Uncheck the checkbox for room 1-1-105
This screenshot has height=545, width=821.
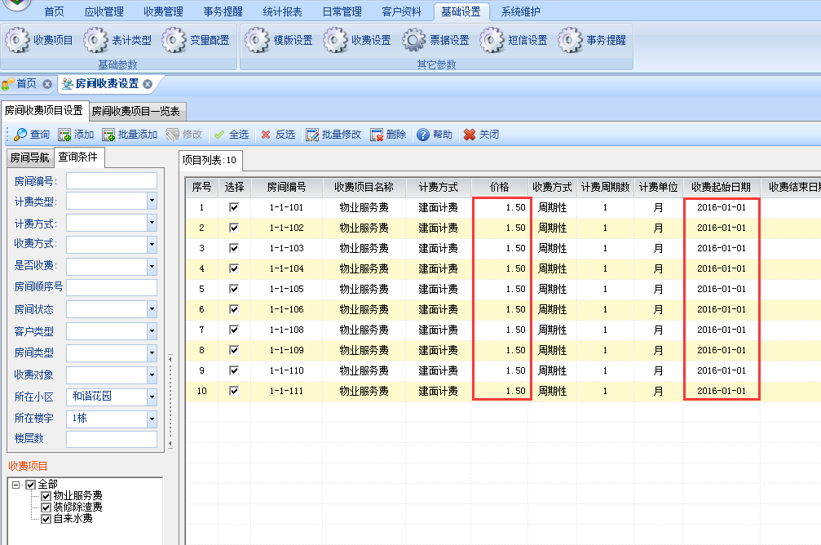[x=234, y=289]
